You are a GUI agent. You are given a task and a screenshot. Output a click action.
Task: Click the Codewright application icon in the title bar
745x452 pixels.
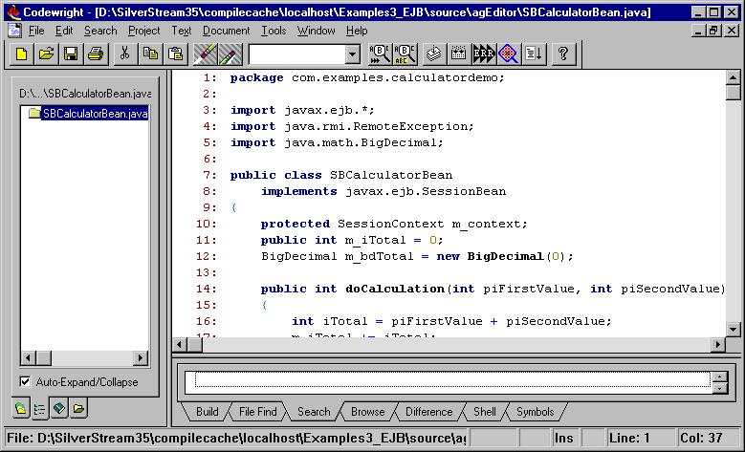13,11
